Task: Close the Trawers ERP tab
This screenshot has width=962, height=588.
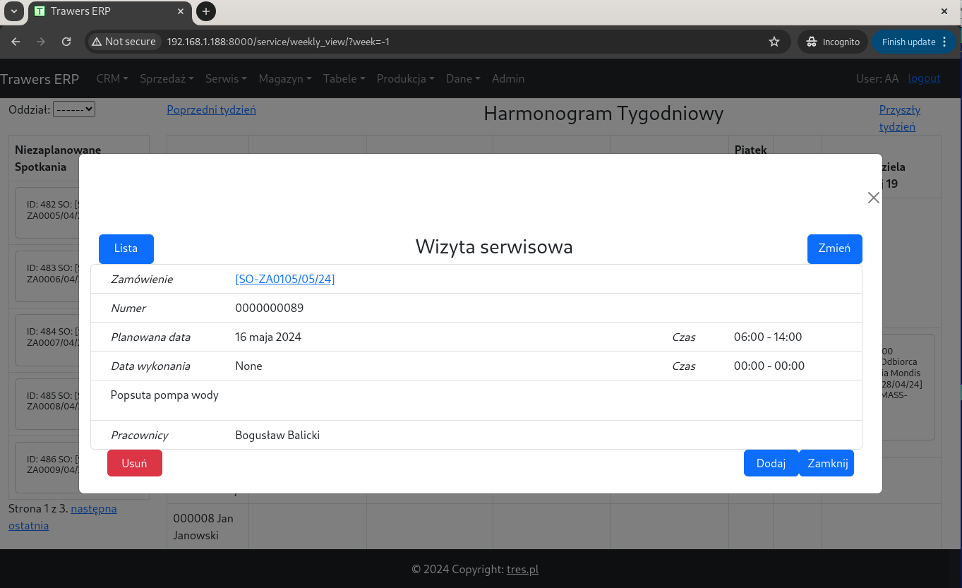Action: coord(181,11)
